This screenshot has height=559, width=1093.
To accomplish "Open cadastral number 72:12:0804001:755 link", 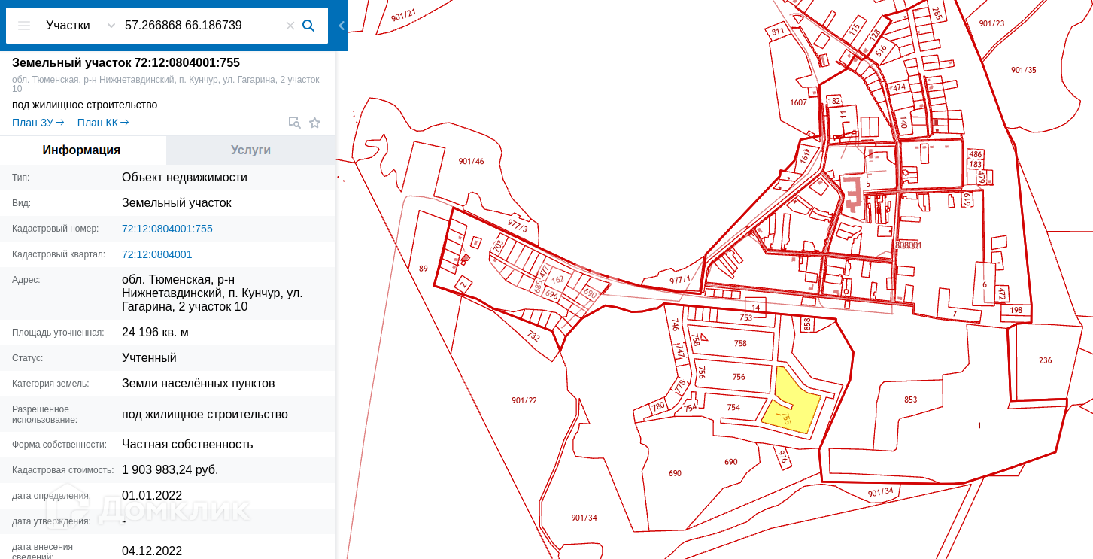I will point(167,229).
